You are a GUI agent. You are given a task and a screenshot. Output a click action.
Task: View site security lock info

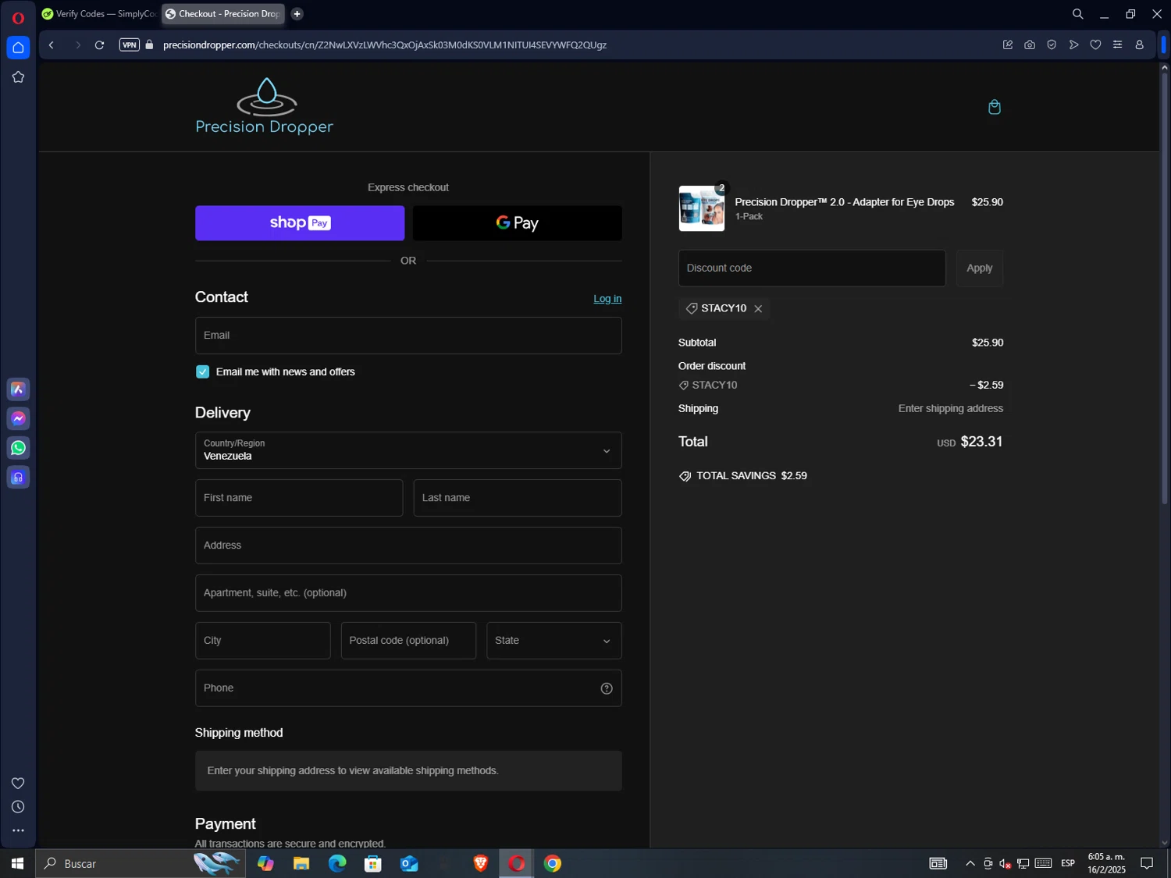pyautogui.click(x=149, y=45)
